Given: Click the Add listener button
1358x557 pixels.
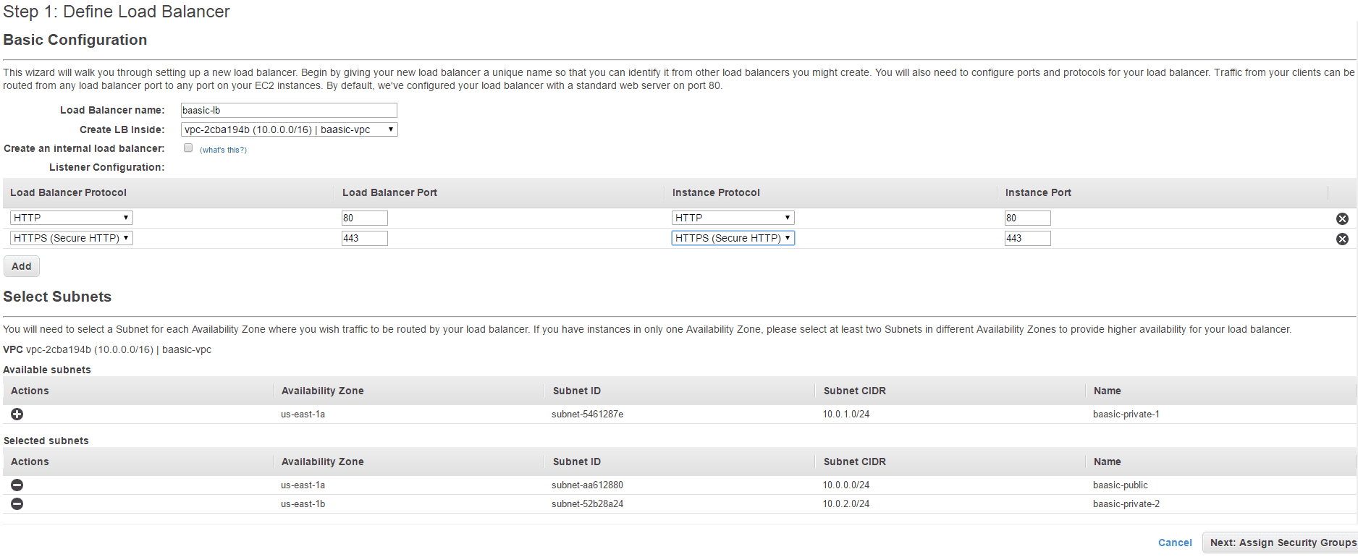Looking at the screenshot, I should point(22,266).
